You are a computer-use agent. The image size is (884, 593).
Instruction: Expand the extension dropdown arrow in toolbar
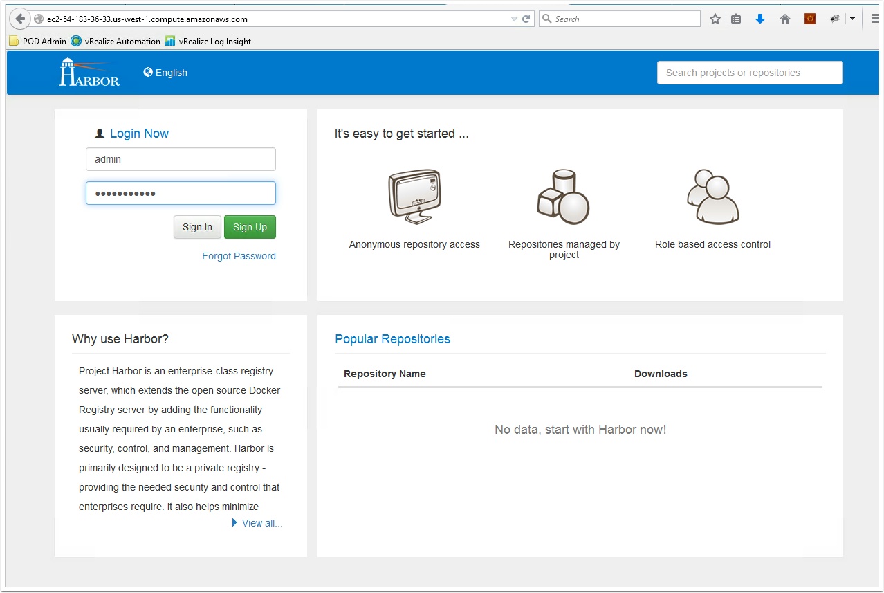coord(852,19)
